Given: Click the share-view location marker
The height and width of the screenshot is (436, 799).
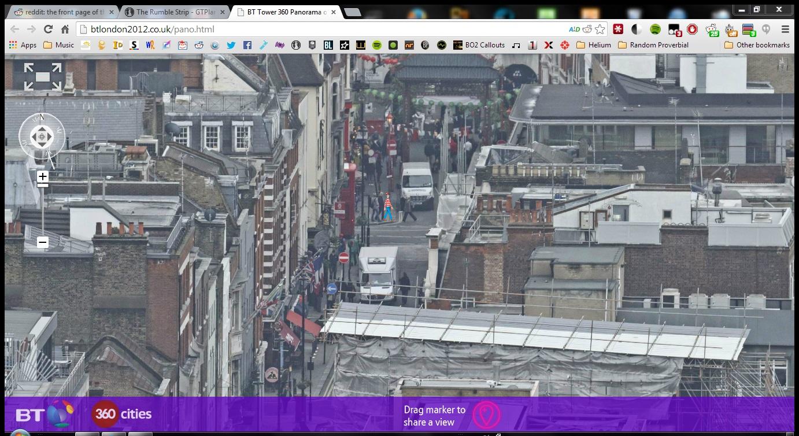Looking at the screenshot, I should click(486, 415).
